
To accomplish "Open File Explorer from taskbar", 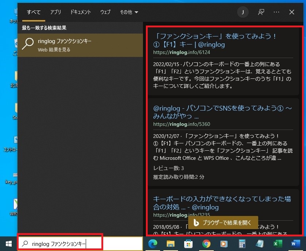I will click(170, 244).
